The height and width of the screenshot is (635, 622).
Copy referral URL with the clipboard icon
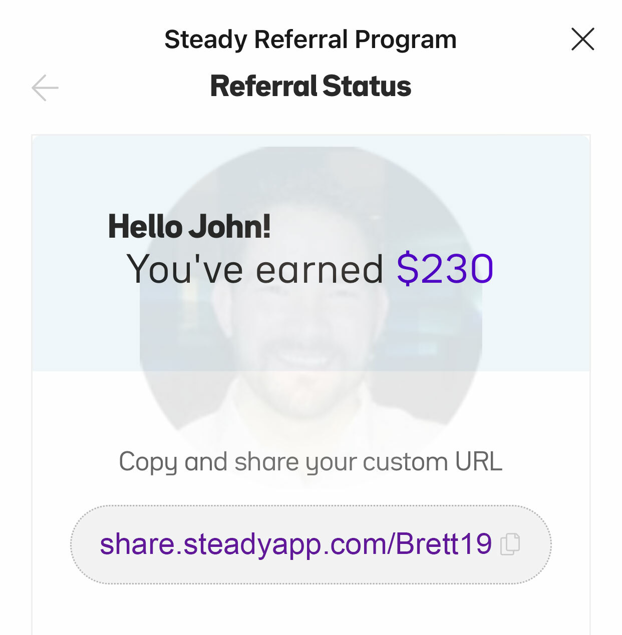coord(510,544)
